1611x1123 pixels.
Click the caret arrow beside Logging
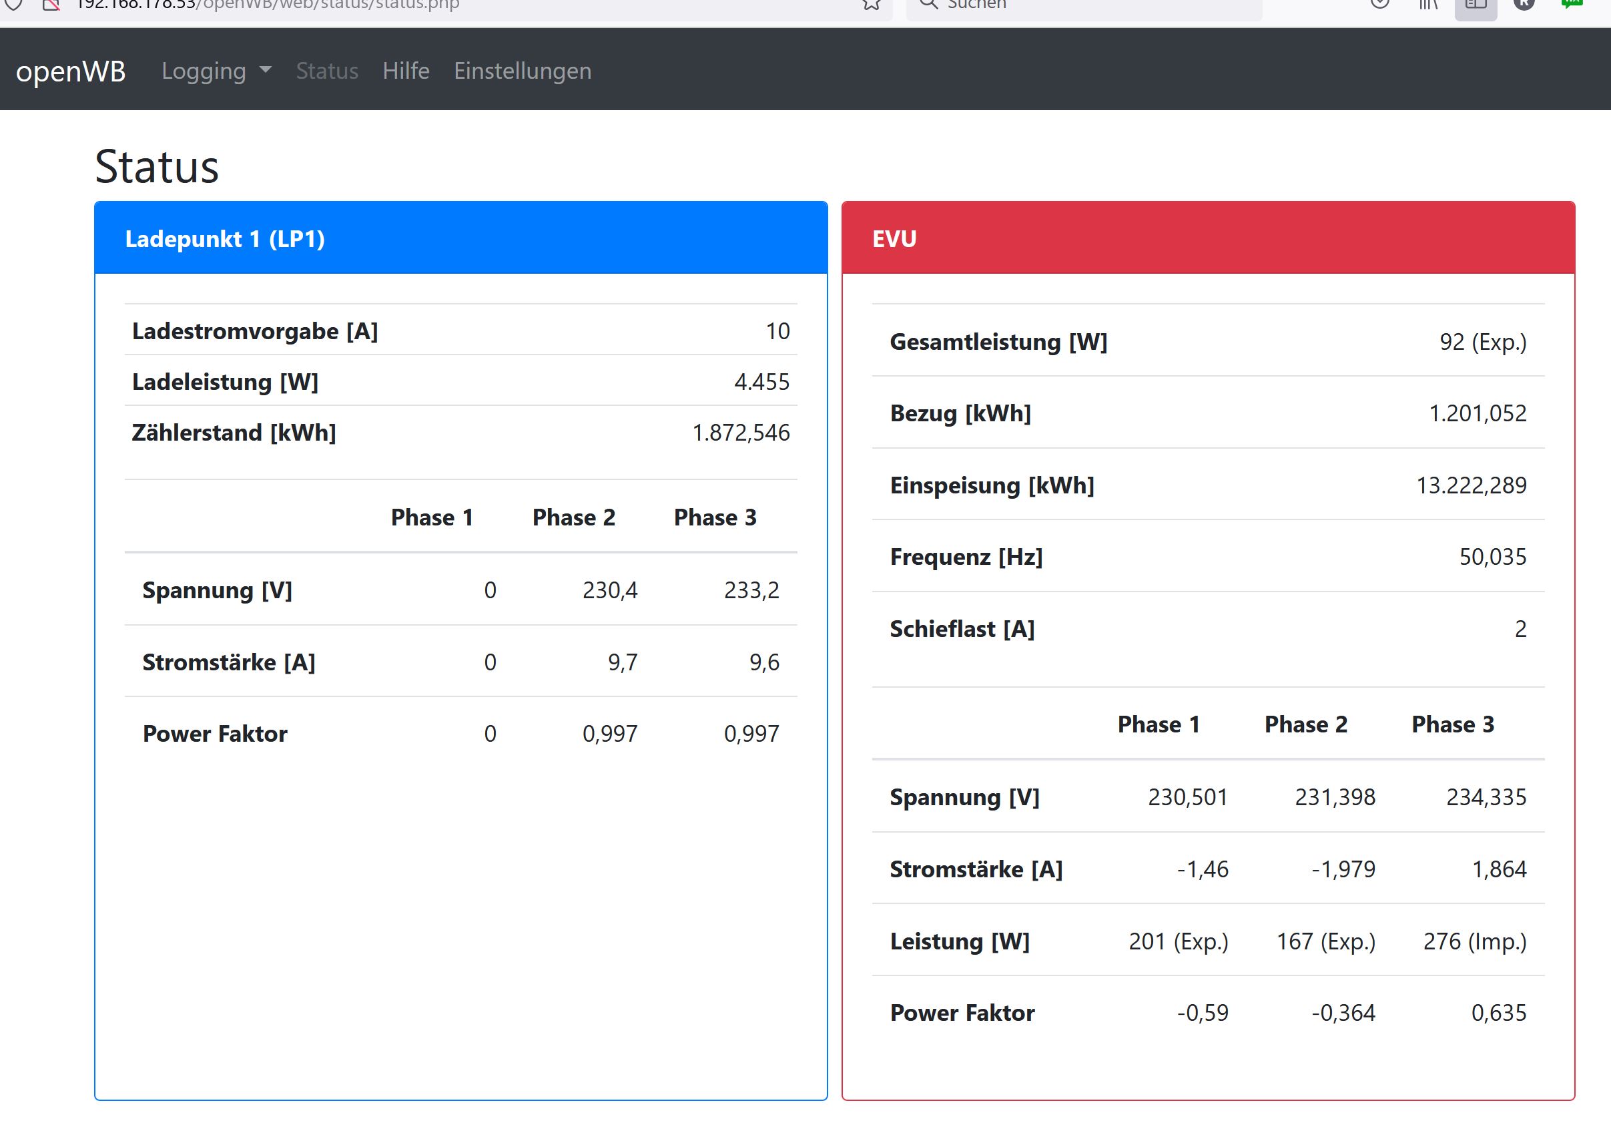click(x=265, y=69)
